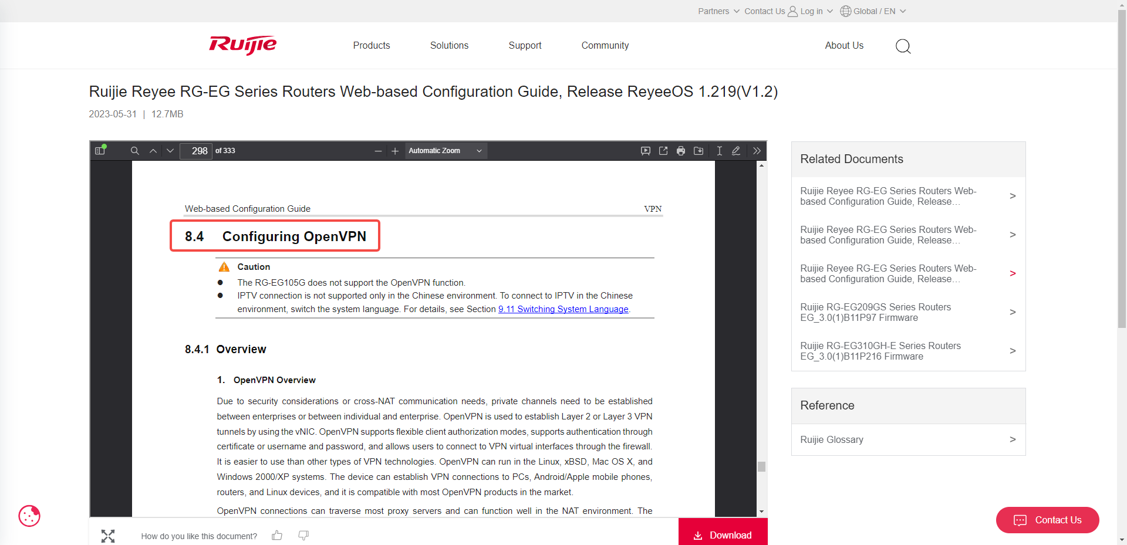Follow the 9.11 Switching System Language link
This screenshot has height=545, width=1127.
coord(563,309)
